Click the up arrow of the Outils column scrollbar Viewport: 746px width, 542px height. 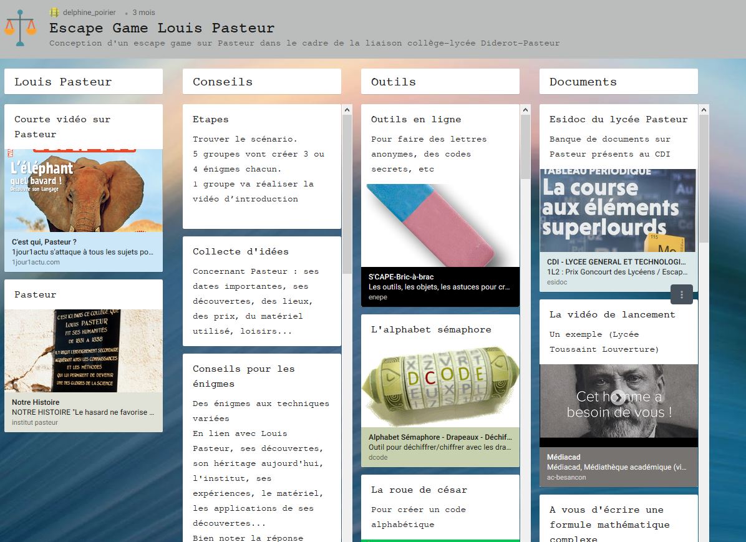pyautogui.click(x=525, y=110)
